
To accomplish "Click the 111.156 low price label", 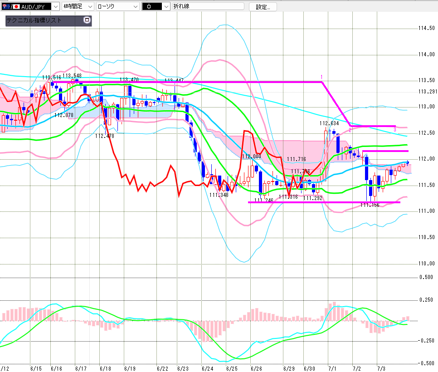I will 370,205.
